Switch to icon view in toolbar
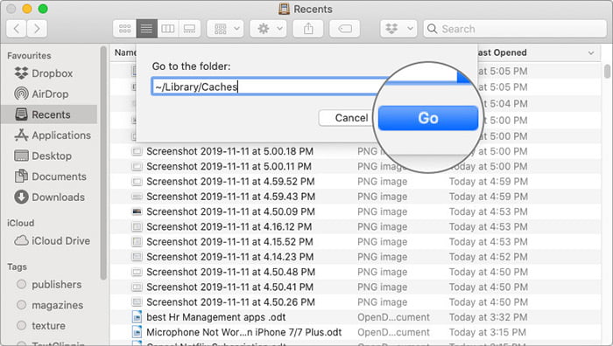 [x=124, y=29]
